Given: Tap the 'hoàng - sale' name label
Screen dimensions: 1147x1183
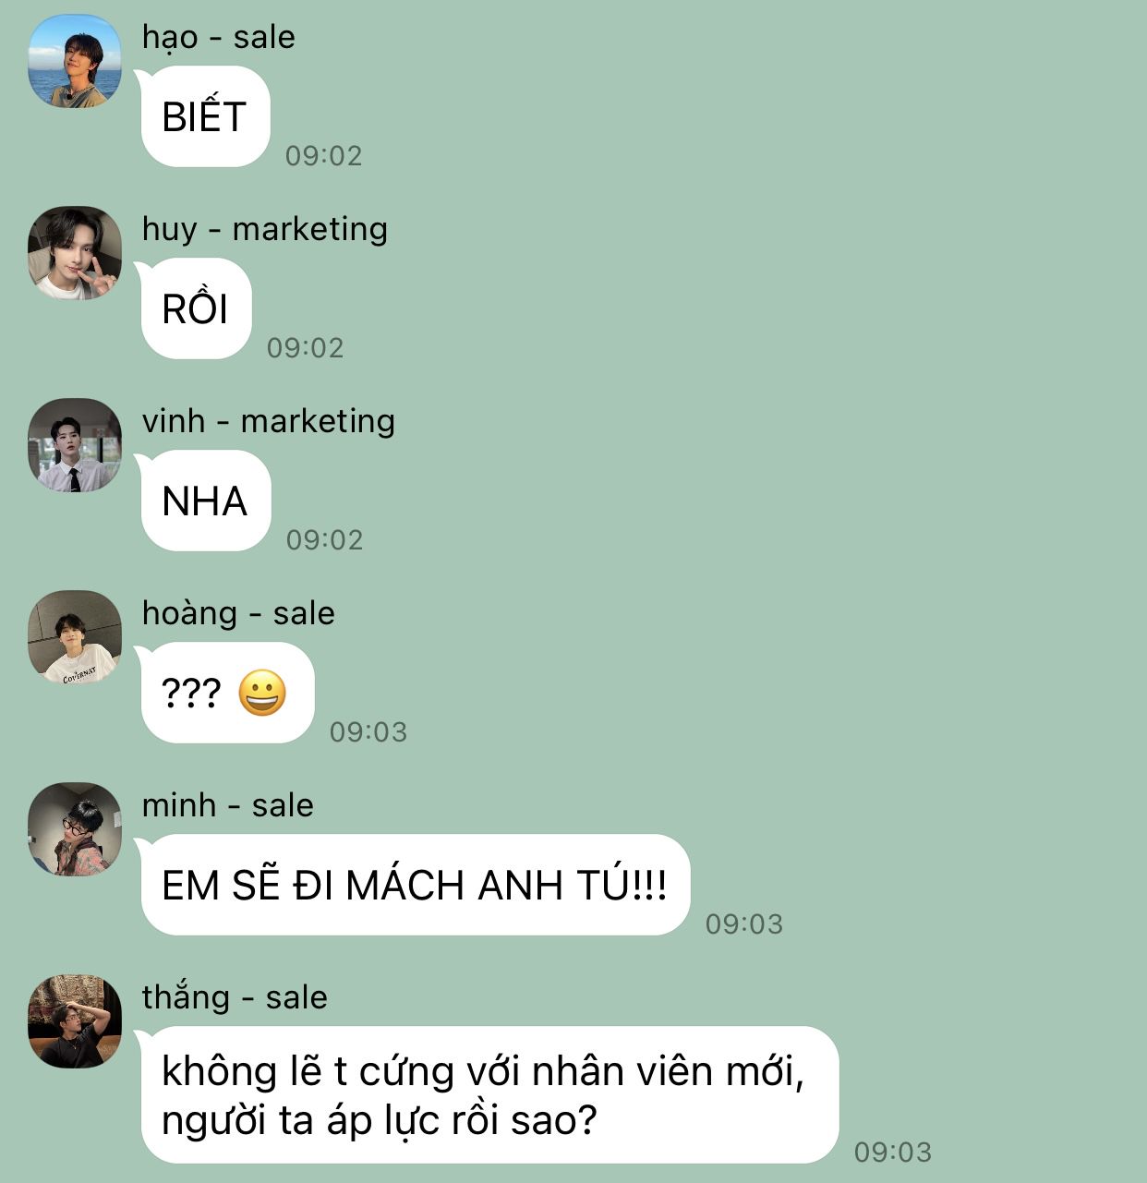Looking at the screenshot, I should click(238, 614).
